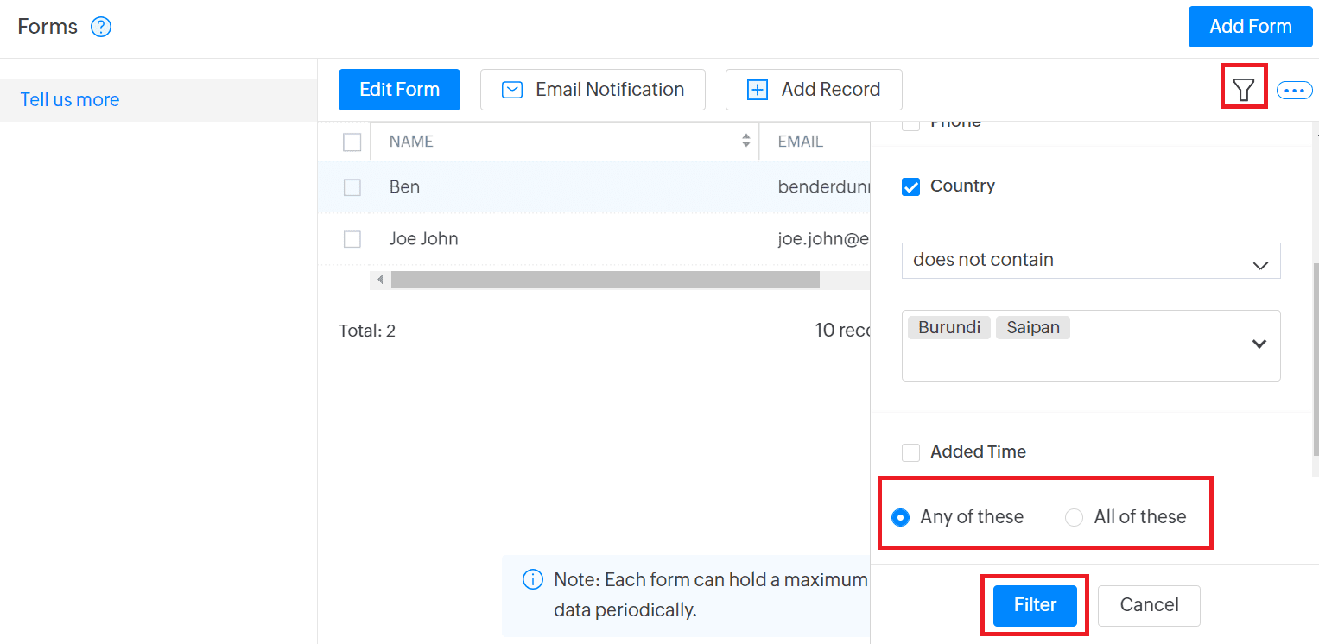The image size is (1319, 644).
Task: Click the filter funnel icon
Action: tap(1243, 88)
